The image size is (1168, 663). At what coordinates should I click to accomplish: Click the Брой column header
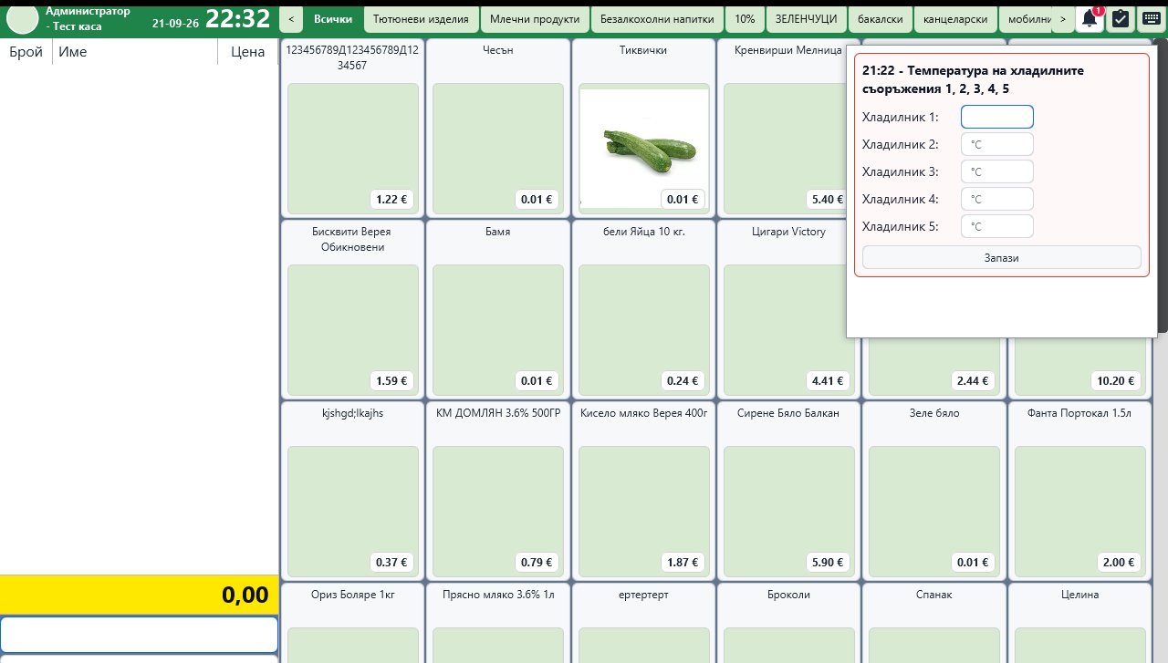point(26,52)
